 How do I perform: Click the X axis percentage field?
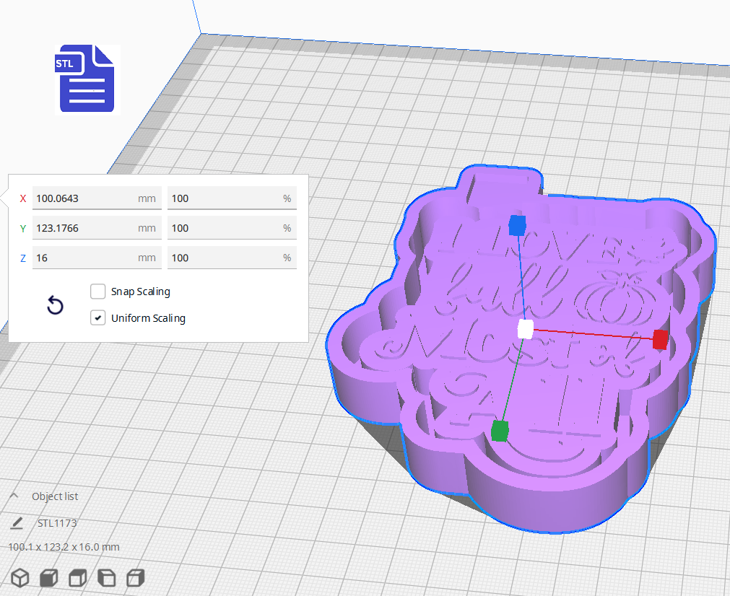[232, 198]
